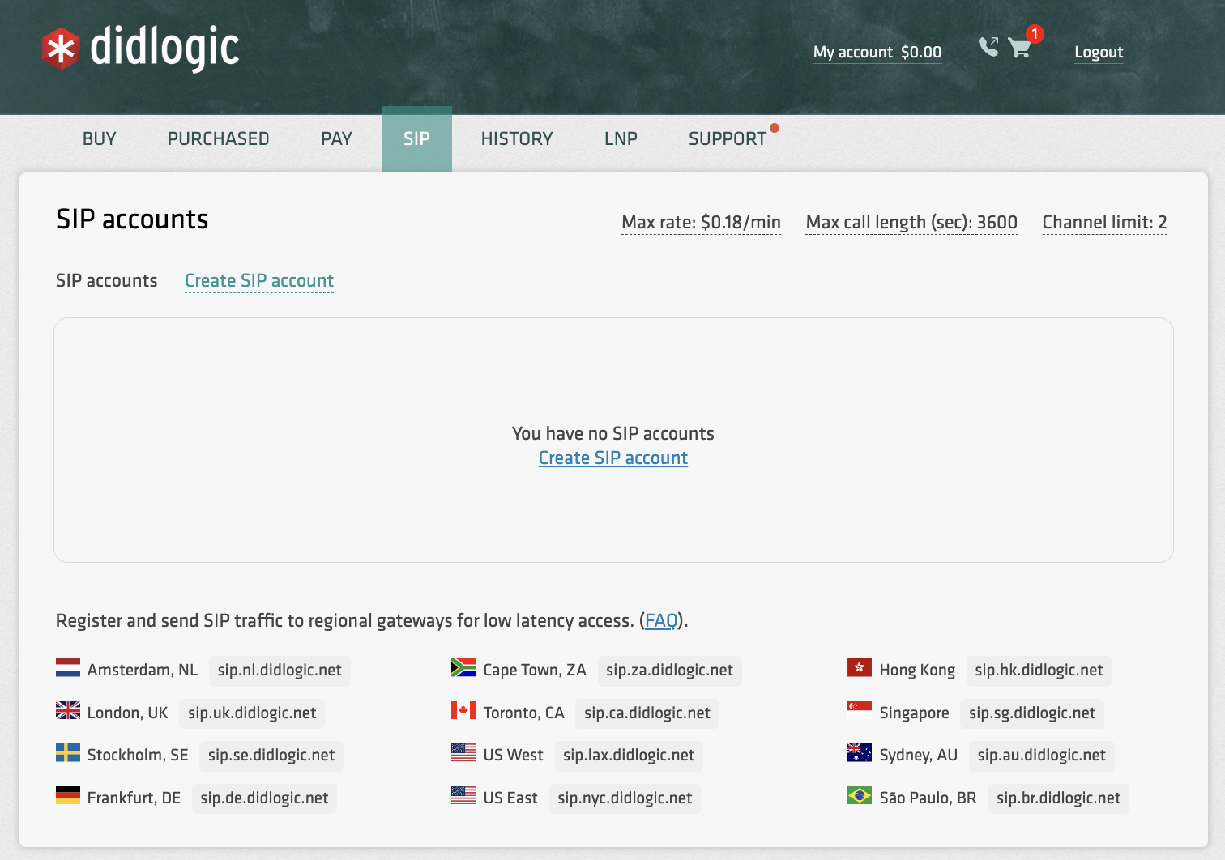
Task: Open the shopping cart icon
Action: click(1020, 49)
